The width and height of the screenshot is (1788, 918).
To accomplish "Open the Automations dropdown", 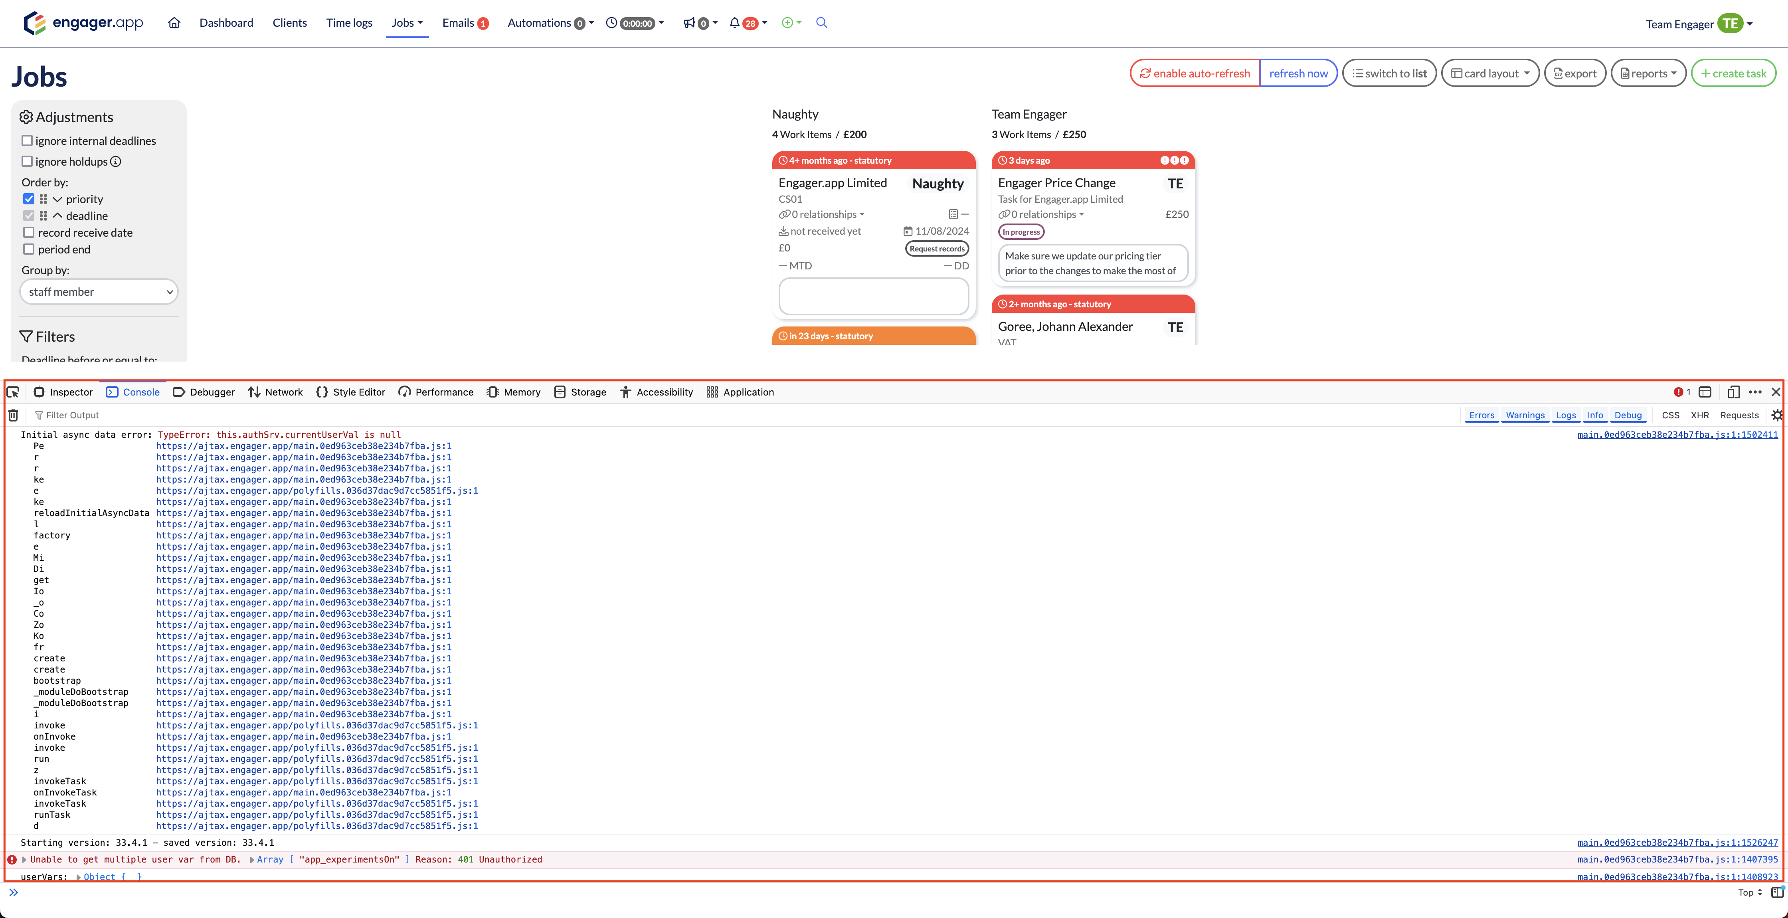I will pyautogui.click(x=550, y=23).
